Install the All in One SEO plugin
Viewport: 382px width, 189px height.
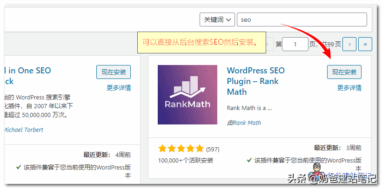click(x=114, y=72)
